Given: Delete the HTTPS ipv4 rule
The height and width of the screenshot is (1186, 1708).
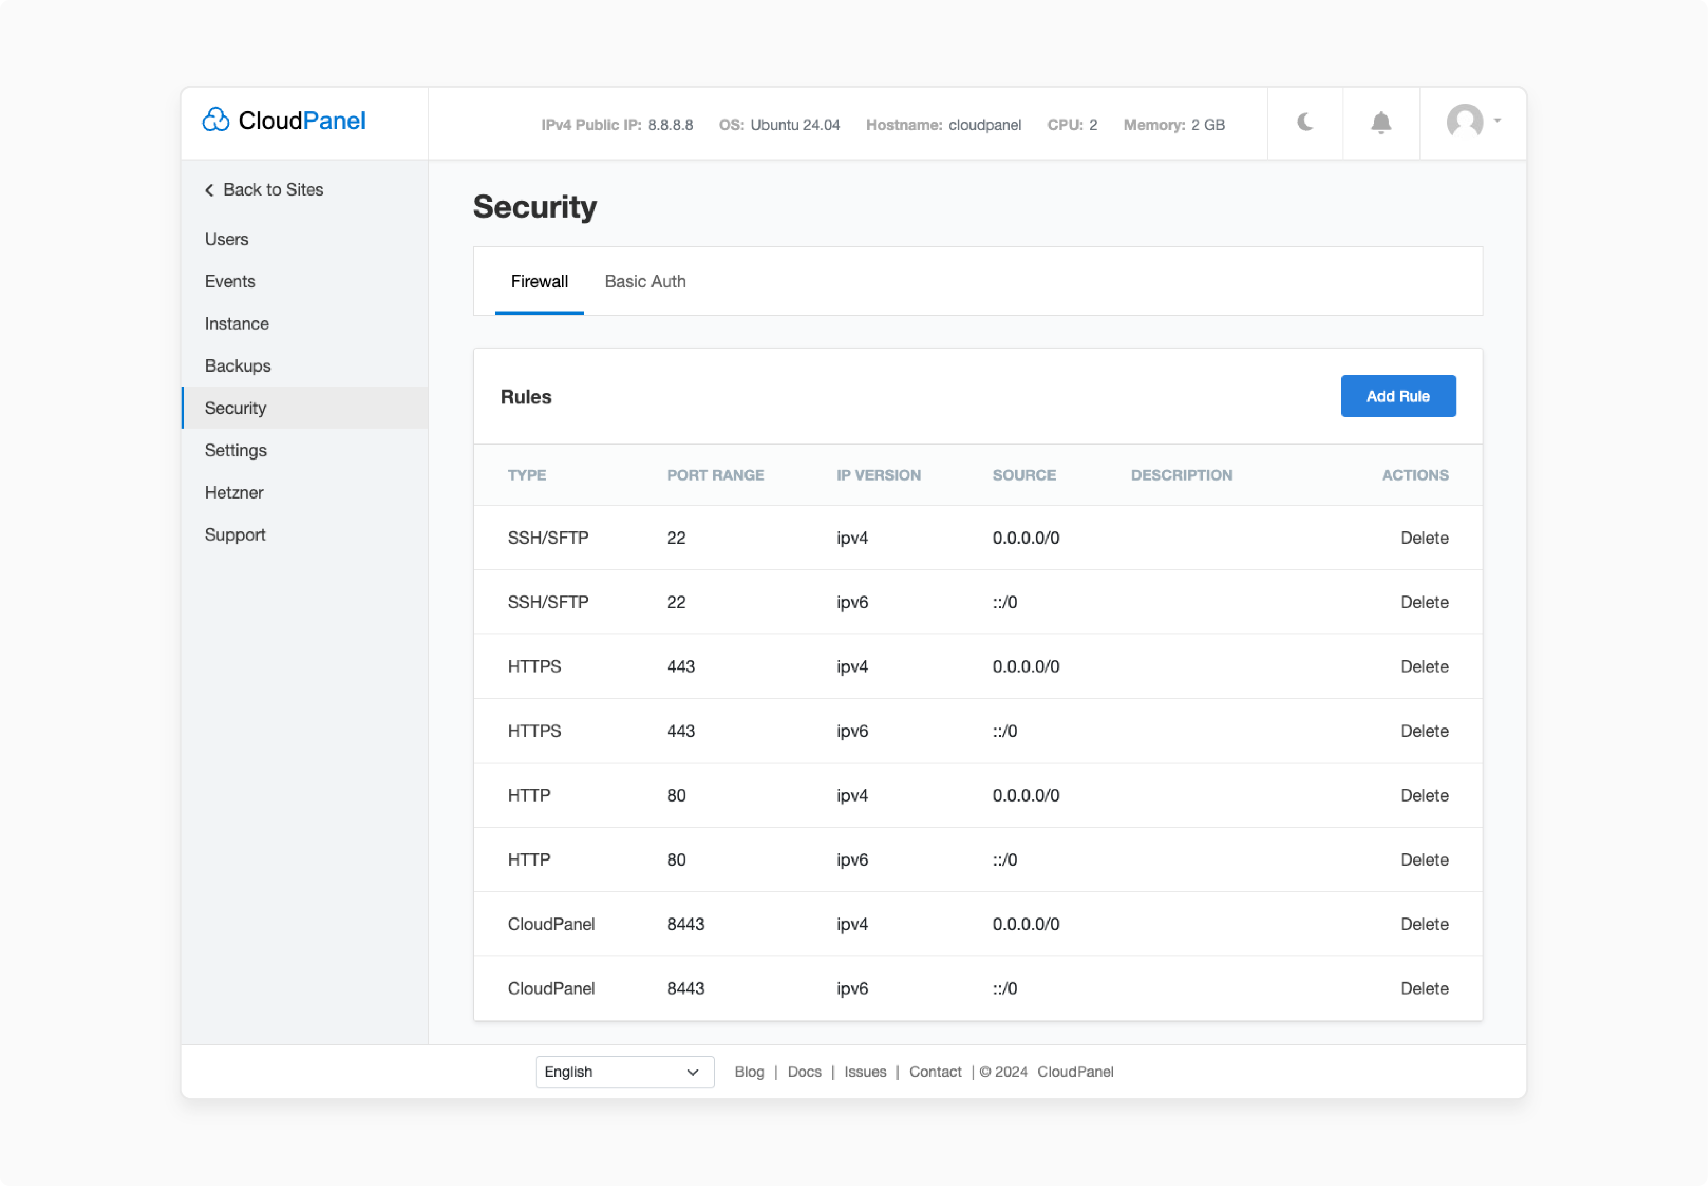Looking at the screenshot, I should click(1424, 666).
